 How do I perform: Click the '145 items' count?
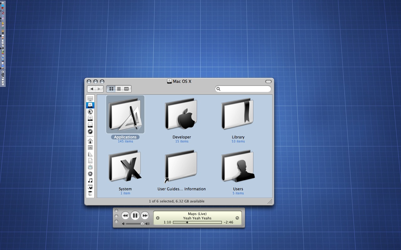125,141
